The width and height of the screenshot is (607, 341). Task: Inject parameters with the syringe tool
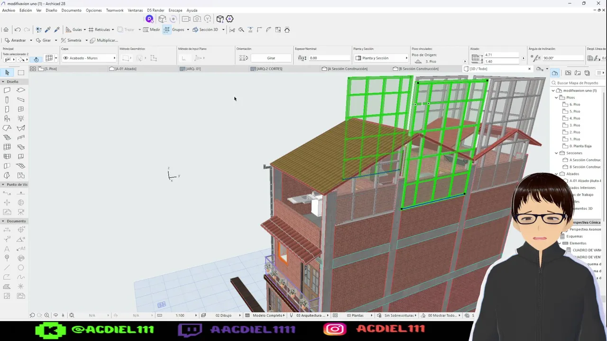[x=57, y=29]
